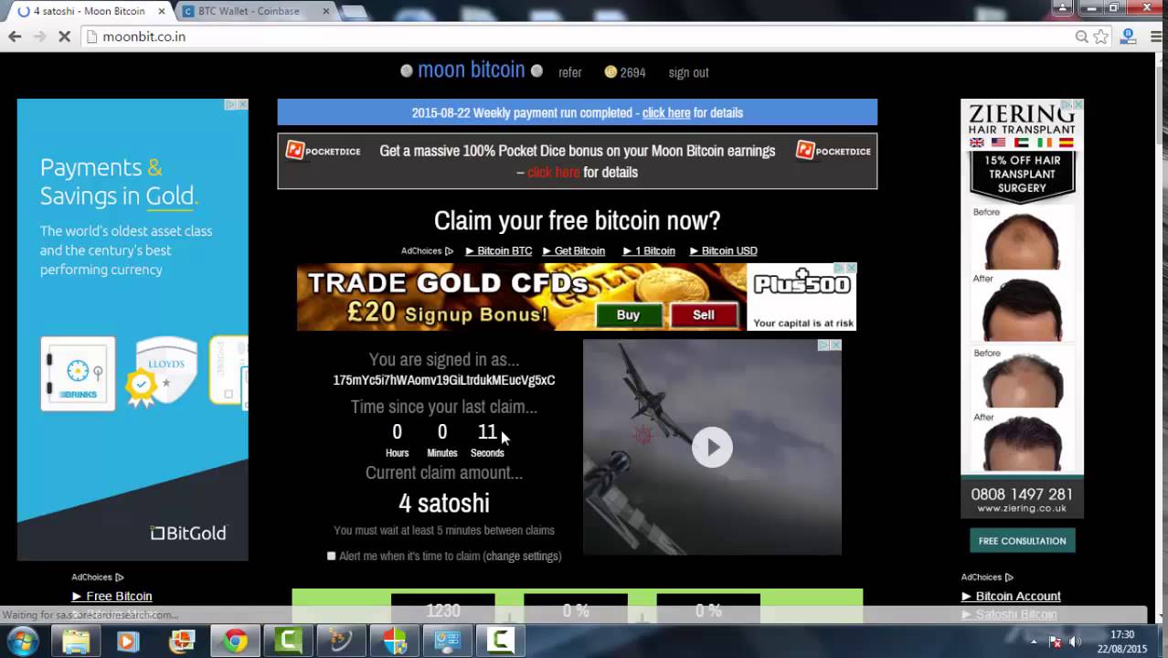Open the 'refer' link
Image resolution: width=1168 pixels, height=658 pixels.
click(x=570, y=72)
